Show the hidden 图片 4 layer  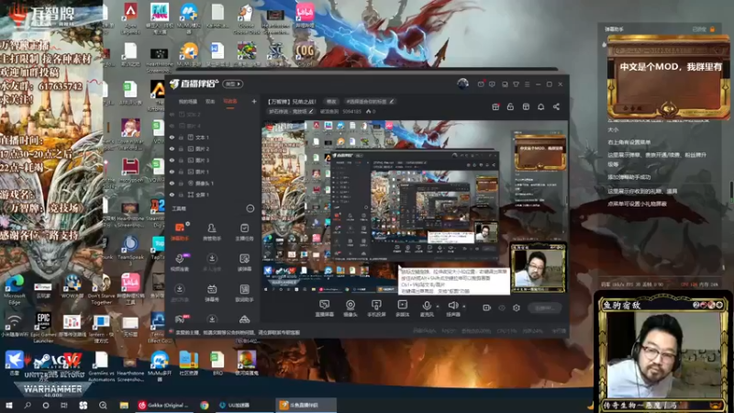point(172,126)
